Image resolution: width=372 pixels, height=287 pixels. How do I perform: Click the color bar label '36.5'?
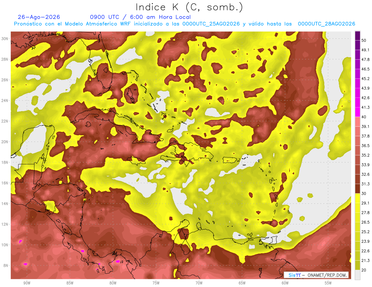coord(365,146)
